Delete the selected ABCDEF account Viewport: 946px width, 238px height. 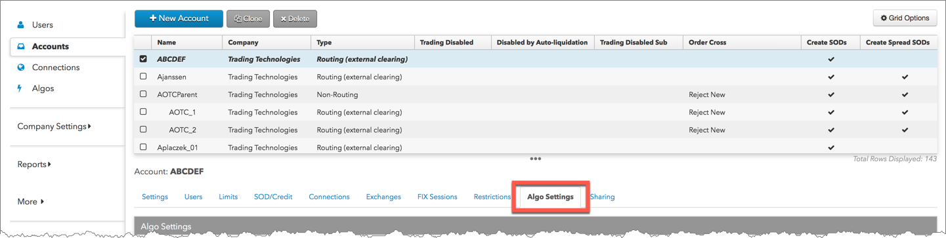click(x=295, y=19)
